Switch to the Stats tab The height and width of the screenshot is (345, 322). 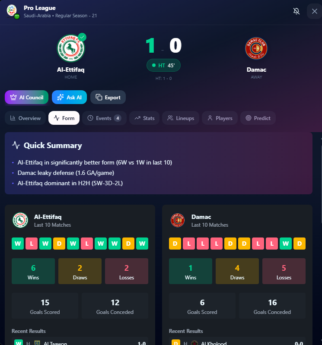(x=144, y=118)
